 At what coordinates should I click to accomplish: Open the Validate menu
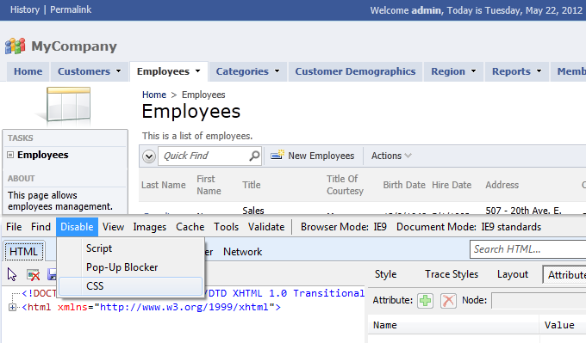[x=266, y=227]
